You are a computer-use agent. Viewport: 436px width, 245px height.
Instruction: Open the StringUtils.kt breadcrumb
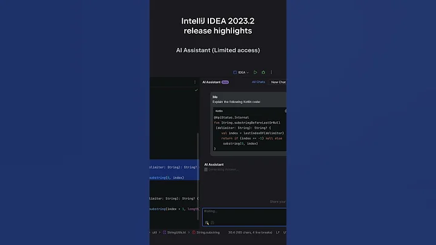click(x=176, y=232)
